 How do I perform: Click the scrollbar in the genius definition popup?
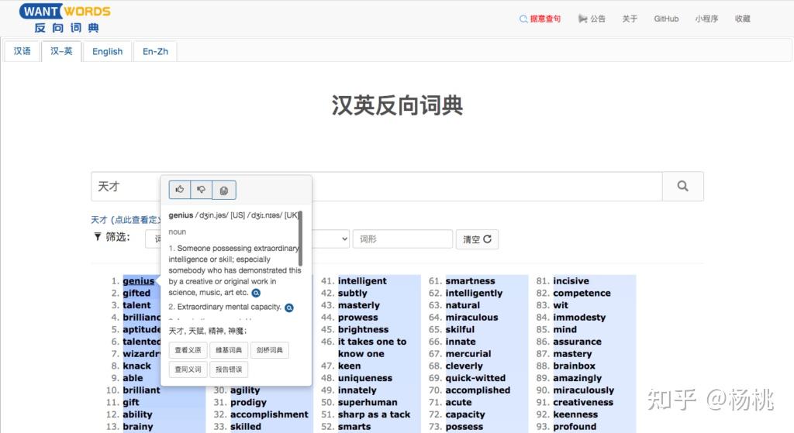(x=300, y=239)
